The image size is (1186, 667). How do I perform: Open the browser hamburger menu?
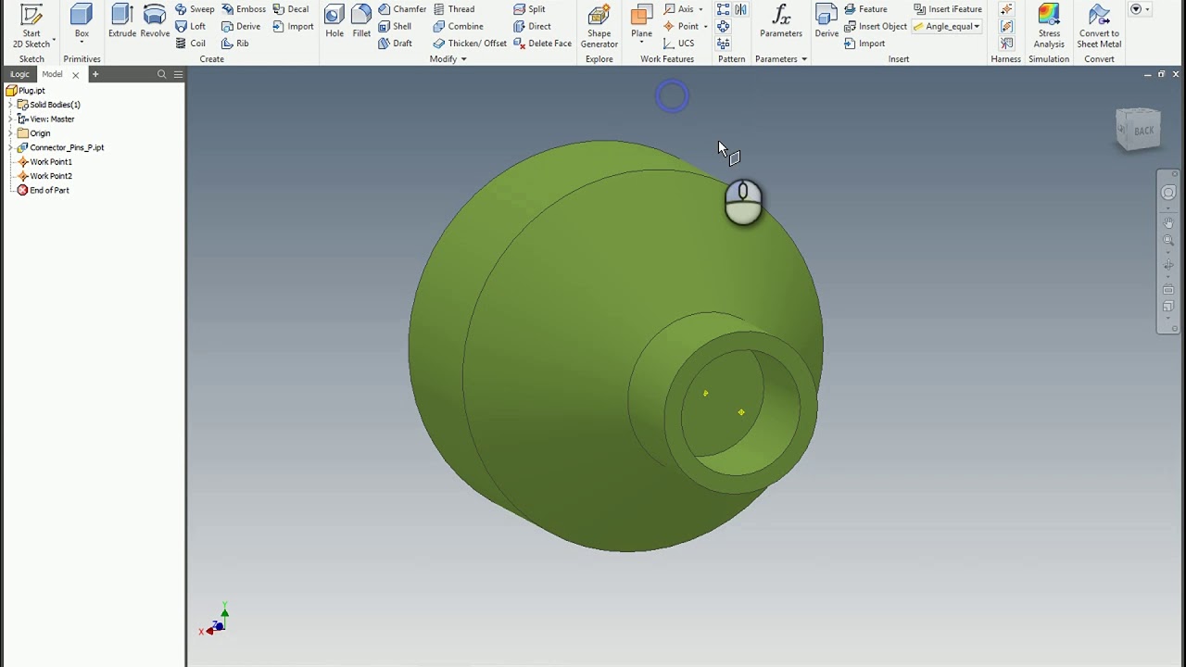coord(178,74)
